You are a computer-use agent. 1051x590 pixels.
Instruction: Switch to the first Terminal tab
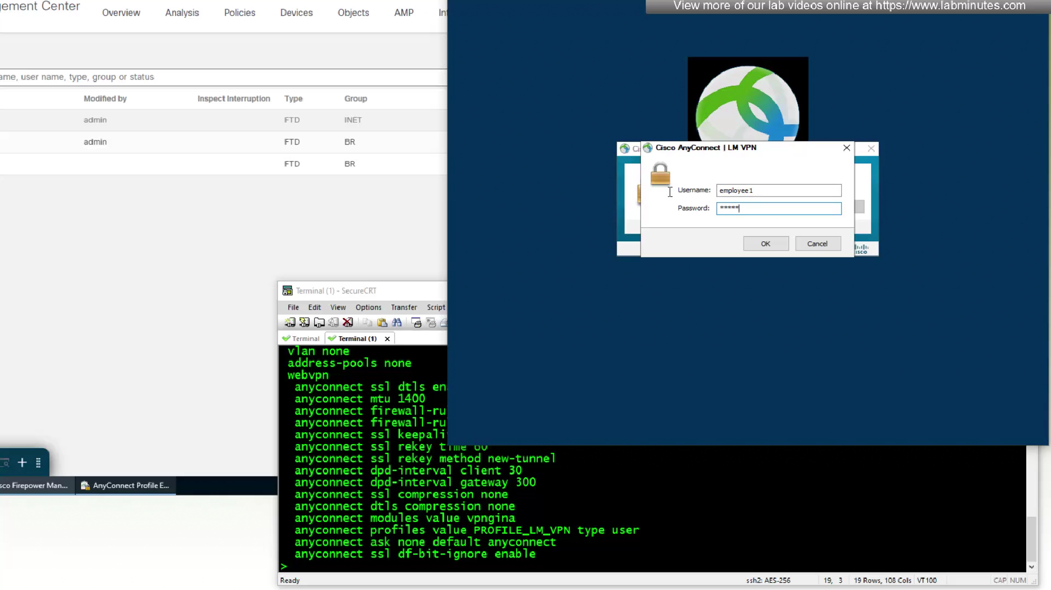(301, 339)
